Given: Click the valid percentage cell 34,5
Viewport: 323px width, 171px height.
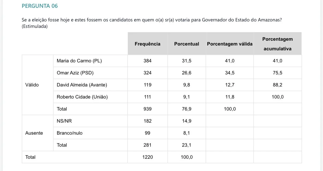Looking at the screenshot, I should (x=230, y=73).
